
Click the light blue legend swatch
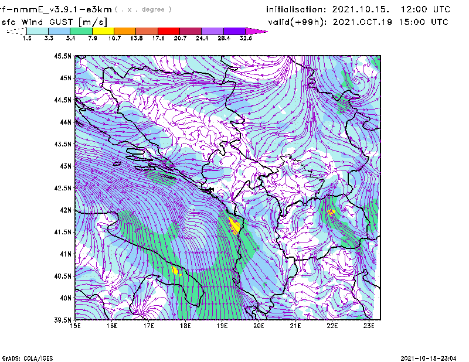click(59, 31)
